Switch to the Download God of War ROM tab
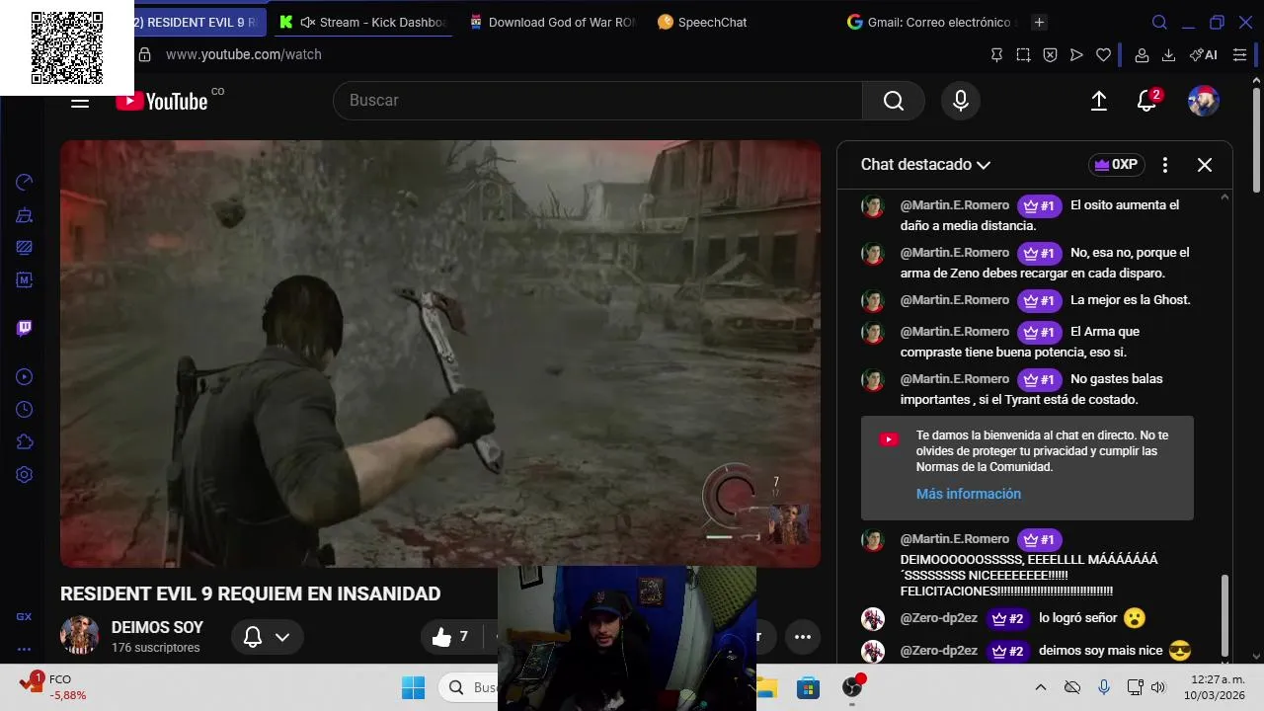This screenshot has height=711, width=1264. coord(551,22)
